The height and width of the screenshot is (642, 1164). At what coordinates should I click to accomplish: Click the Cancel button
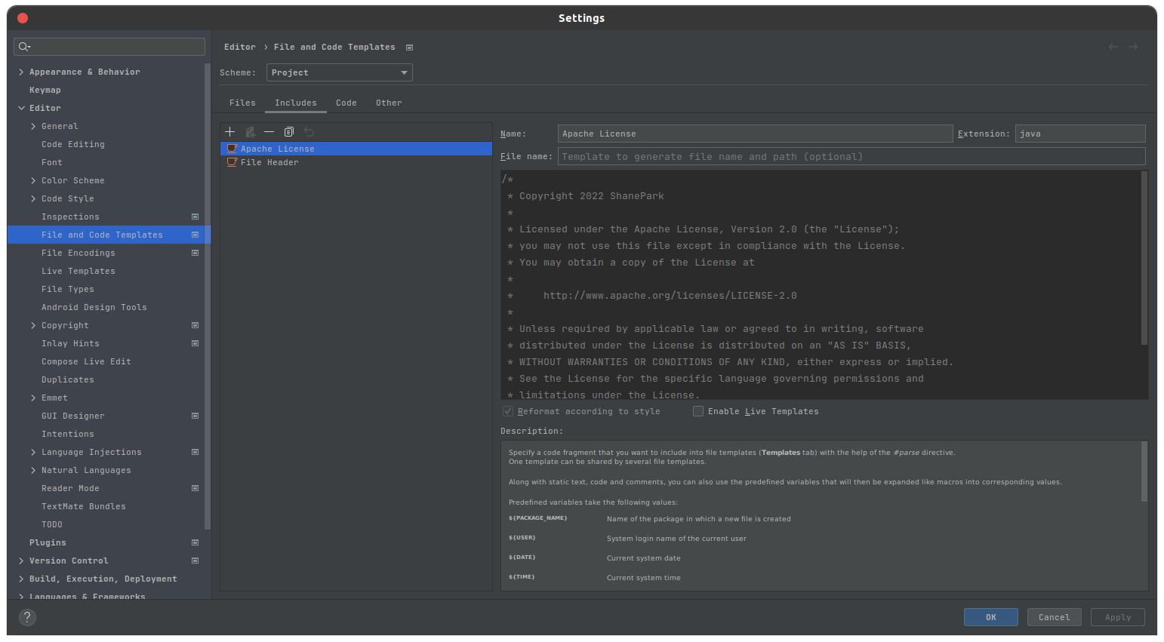tap(1055, 617)
